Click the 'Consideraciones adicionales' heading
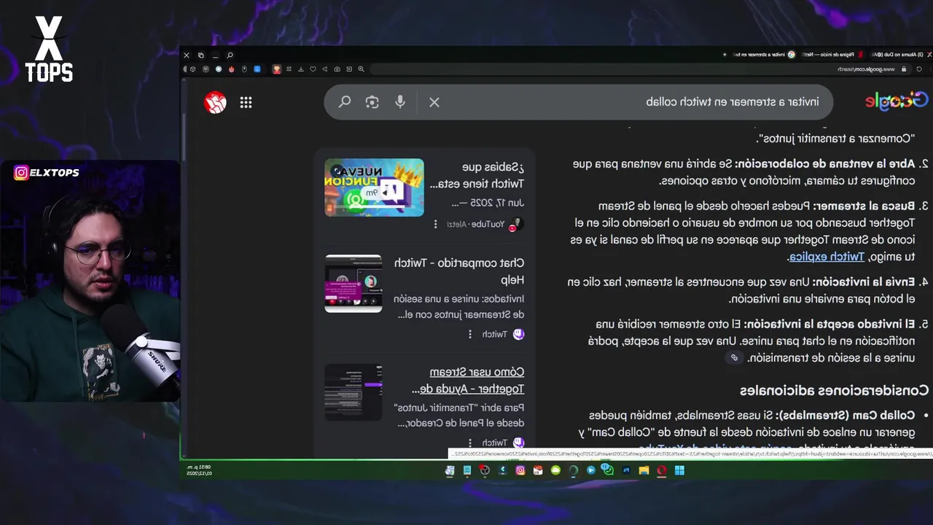933x525 pixels. coord(835,390)
